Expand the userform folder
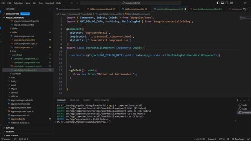 (x=16, y=74)
